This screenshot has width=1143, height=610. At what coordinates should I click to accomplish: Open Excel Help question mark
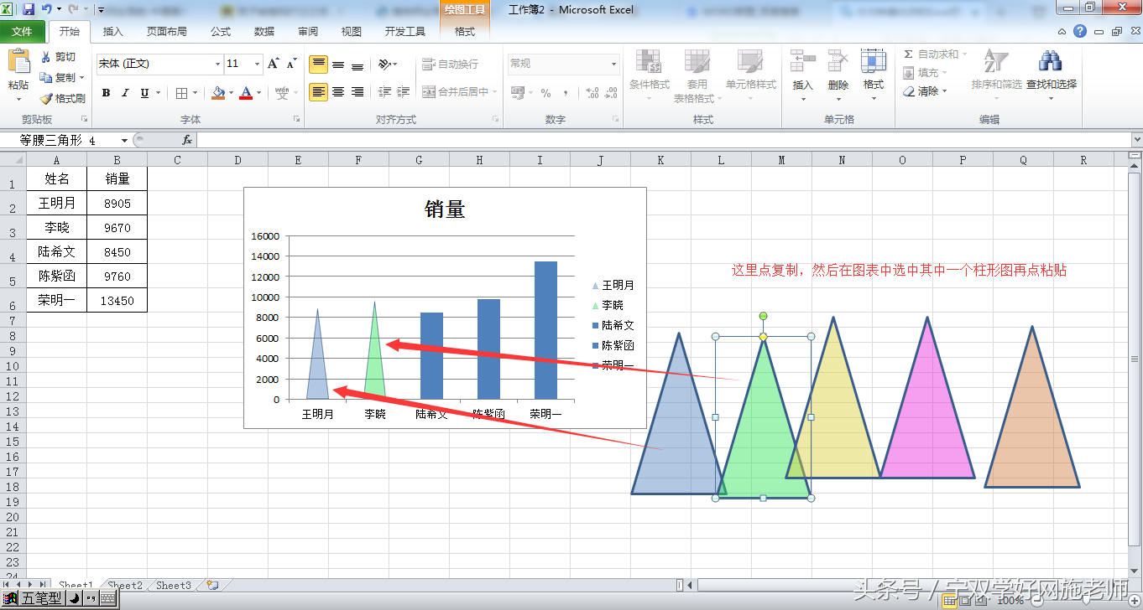tap(1080, 31)
